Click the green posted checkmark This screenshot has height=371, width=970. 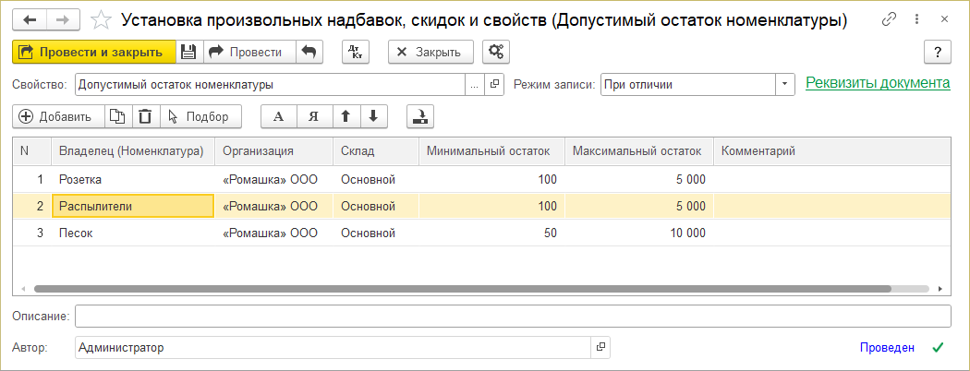click(x=938, y=348)
